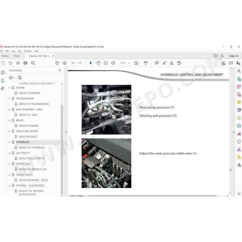Open the Add comment sticky note tool

(x=157, y=63)
